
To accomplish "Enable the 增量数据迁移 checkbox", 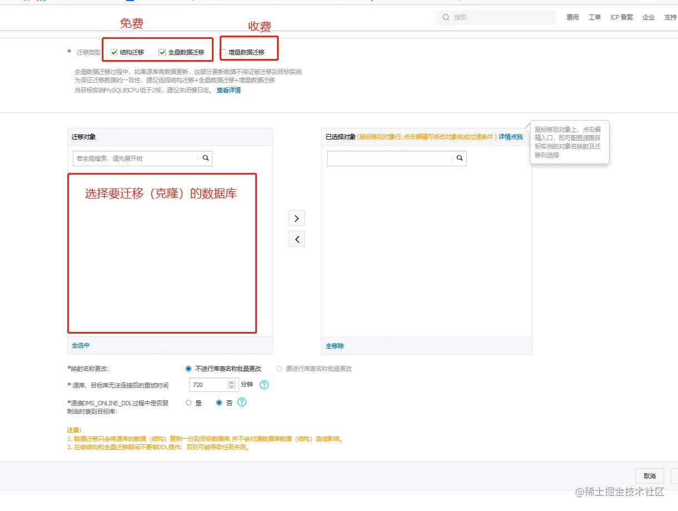I will pos(223,52).
